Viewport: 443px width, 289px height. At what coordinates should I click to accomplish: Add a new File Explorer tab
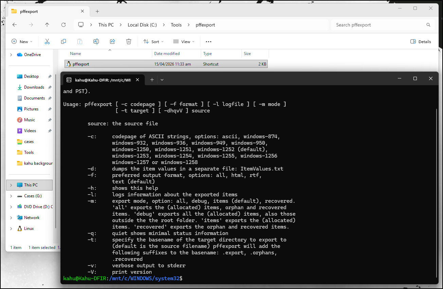(98, 11)
